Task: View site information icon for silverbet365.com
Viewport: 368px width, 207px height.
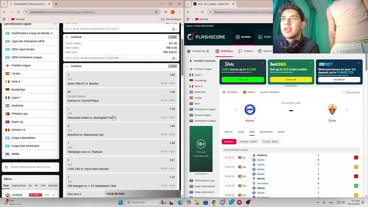Action: 26,12
